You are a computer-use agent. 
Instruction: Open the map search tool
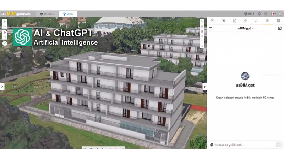coord(202,22)
